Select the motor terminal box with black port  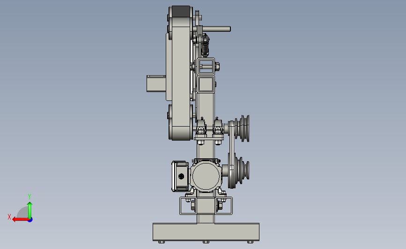(180, 176)
